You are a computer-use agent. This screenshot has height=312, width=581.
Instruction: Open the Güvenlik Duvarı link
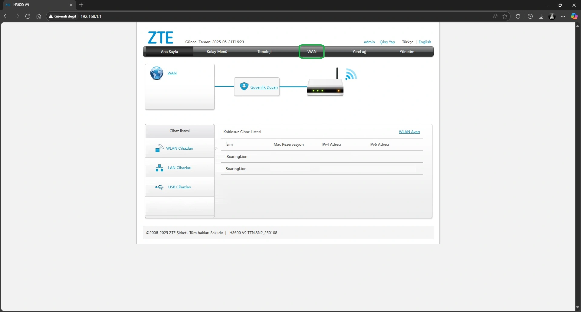coord(264,87)
